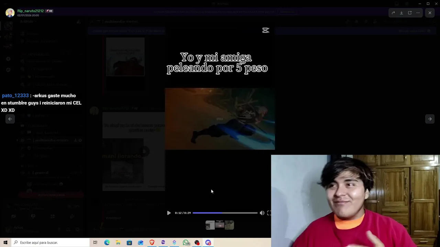
Task: Open Brave browser from the taskbar
Action: (x=152, y=243)
